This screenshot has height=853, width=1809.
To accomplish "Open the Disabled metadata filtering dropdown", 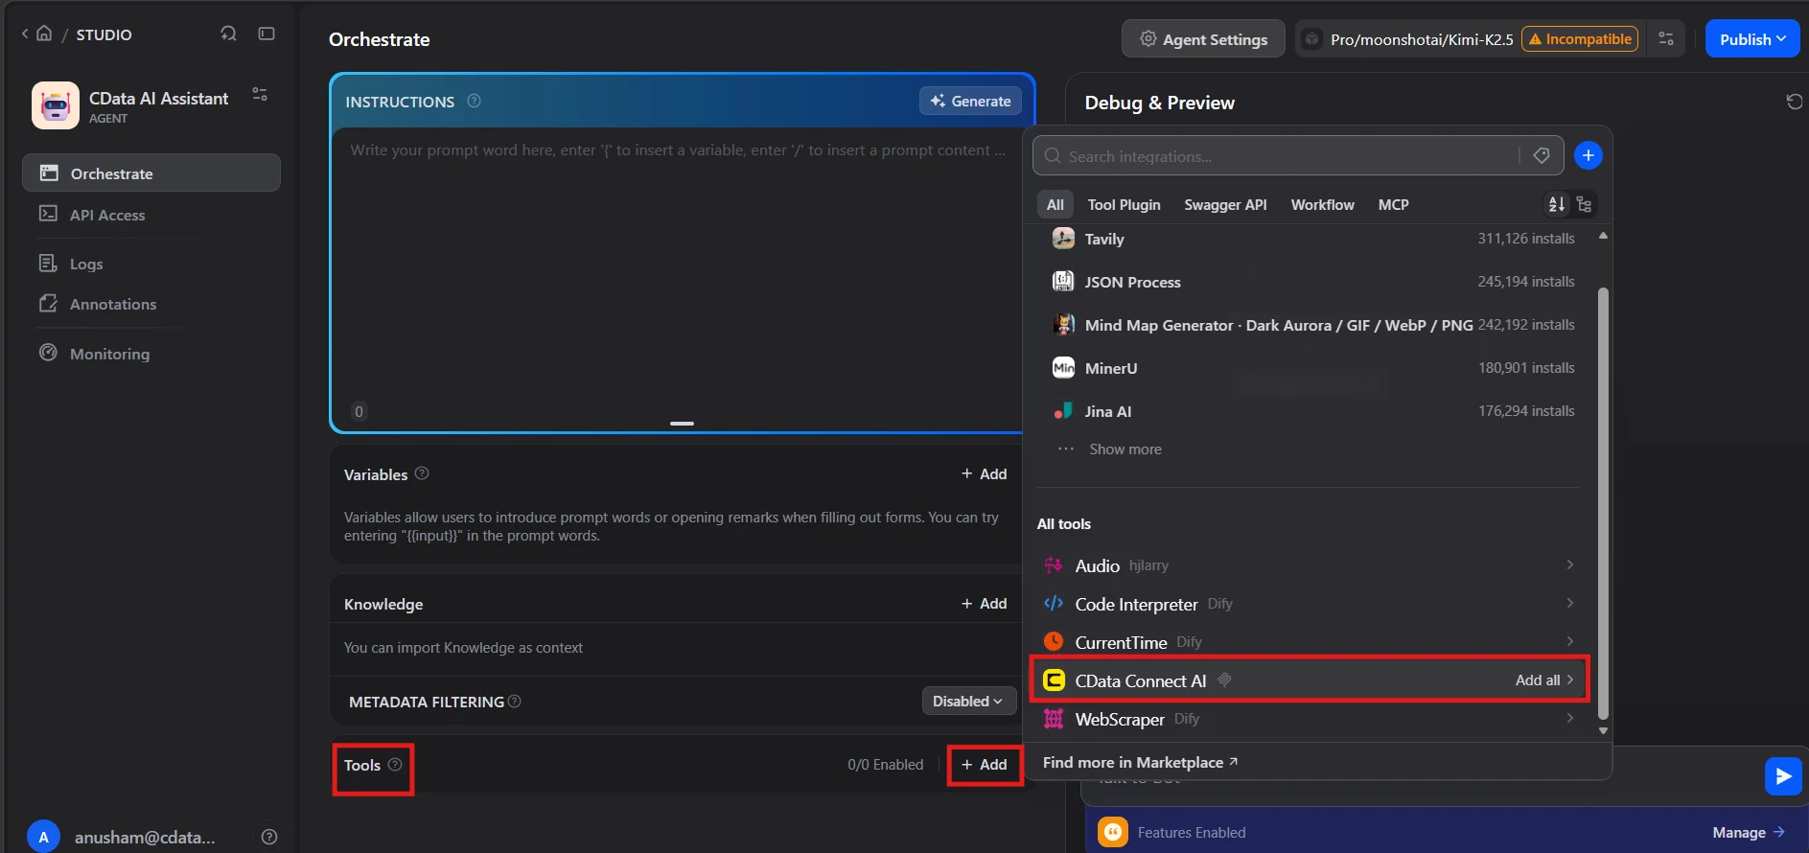I will tap(967, 702).
